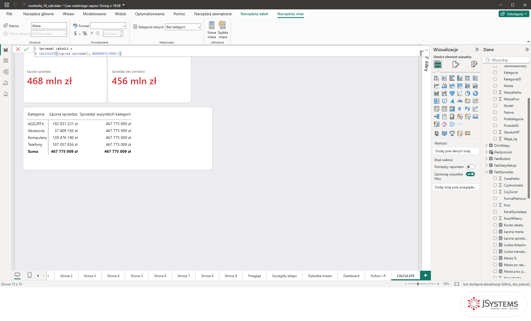
Task: Switch to mobile layout icon
Action: coord(30,275)
